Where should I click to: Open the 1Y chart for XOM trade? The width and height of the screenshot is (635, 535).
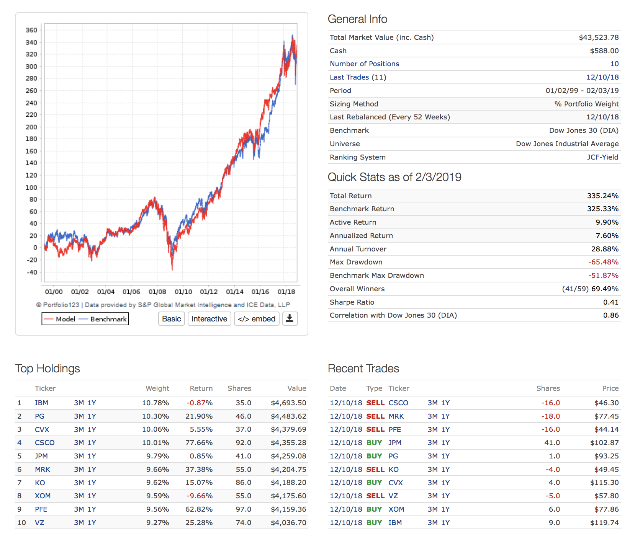click(446, 509)
